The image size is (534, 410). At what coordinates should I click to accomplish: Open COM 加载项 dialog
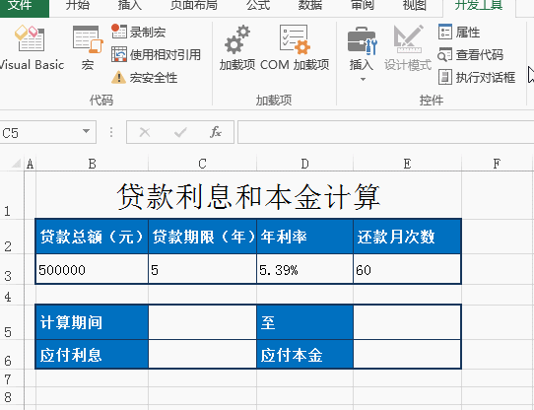click(295, 47)
